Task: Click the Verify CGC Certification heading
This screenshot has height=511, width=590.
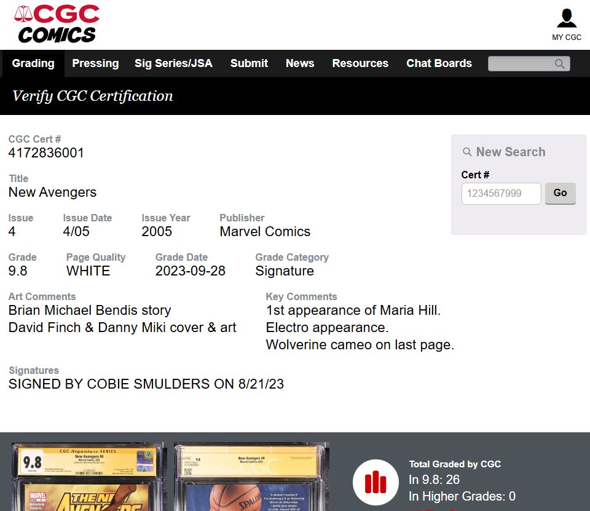Action: pyautogui.click(x=93, y=96)
